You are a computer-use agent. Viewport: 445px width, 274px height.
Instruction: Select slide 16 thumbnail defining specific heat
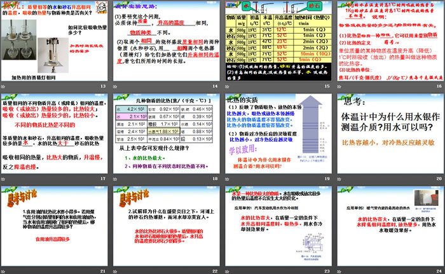390,41
